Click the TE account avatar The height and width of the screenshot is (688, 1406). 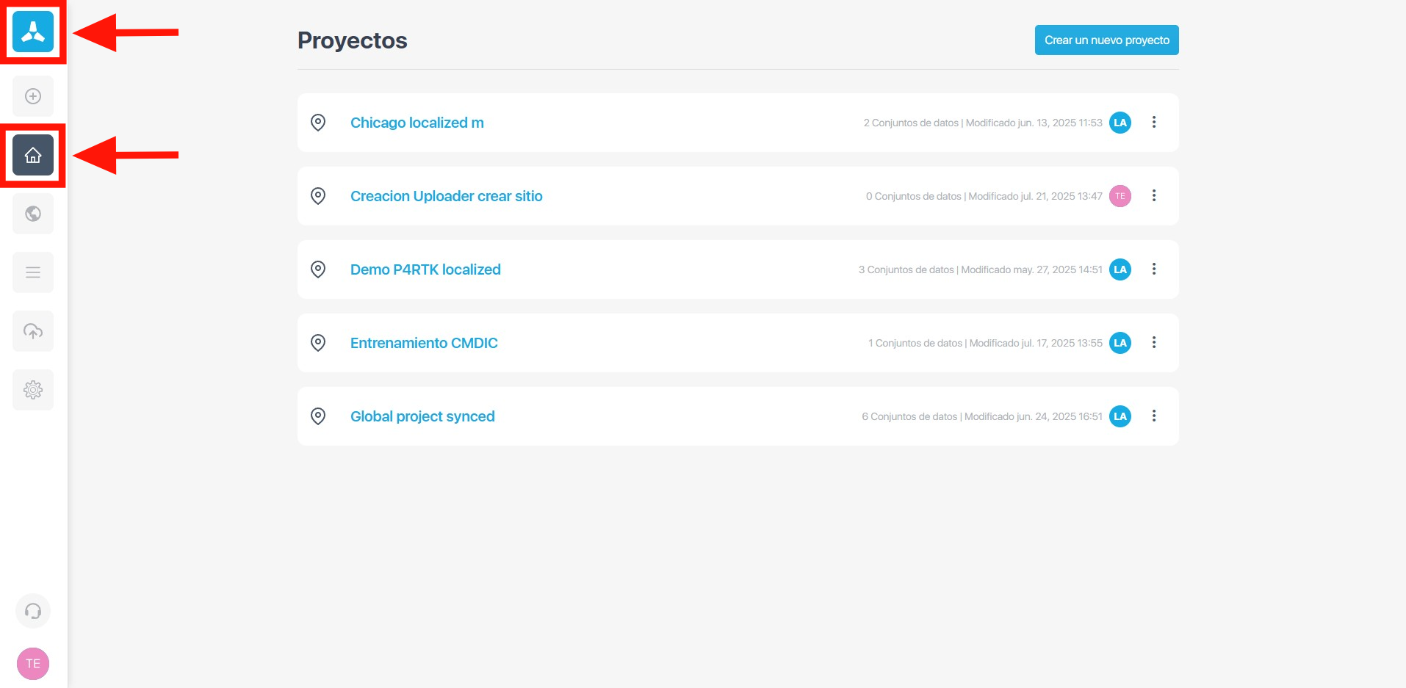point(32,663)
